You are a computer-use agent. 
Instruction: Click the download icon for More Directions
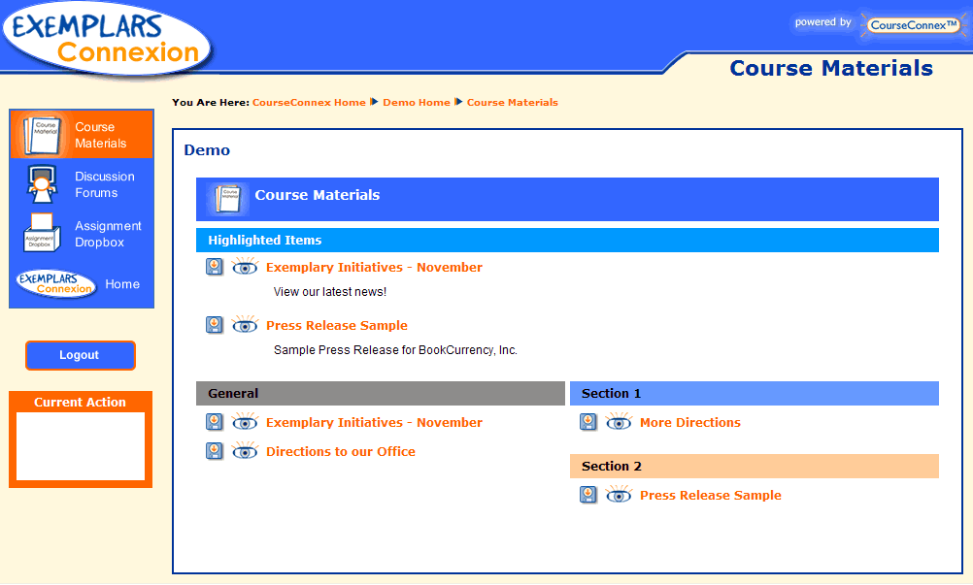click(x=588, y=422)
